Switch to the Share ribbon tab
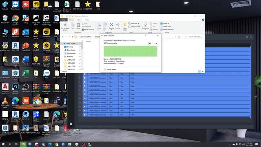This screenshot has width=261, height=147. coord(80,20)
